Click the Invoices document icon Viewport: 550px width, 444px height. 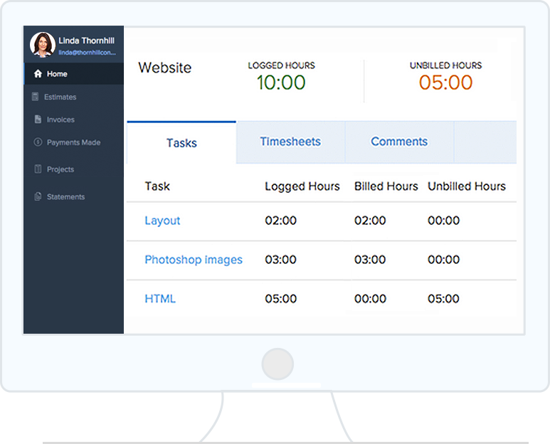38,120
